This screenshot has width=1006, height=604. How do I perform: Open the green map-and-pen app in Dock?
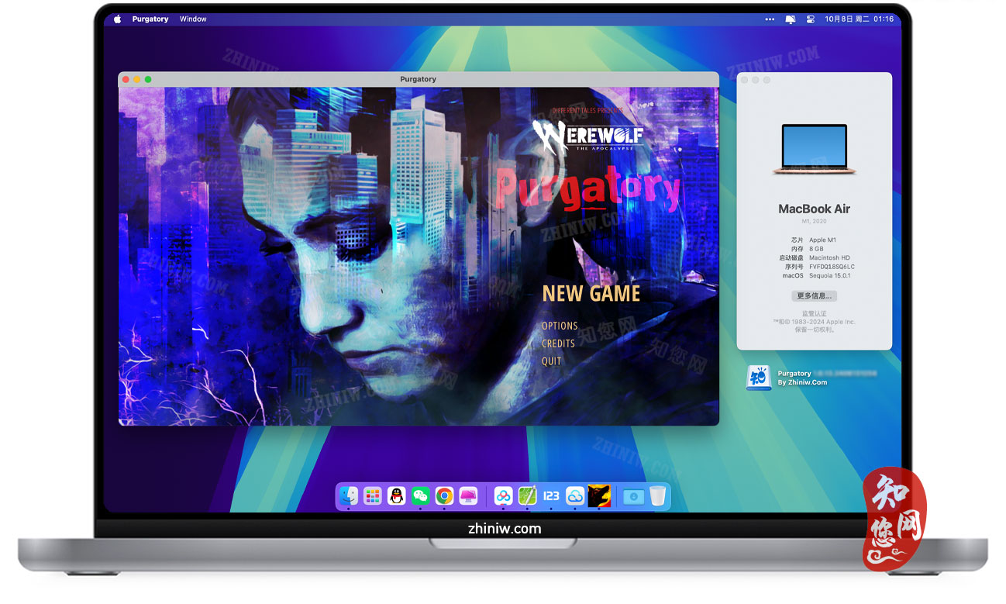coord(527,495)
